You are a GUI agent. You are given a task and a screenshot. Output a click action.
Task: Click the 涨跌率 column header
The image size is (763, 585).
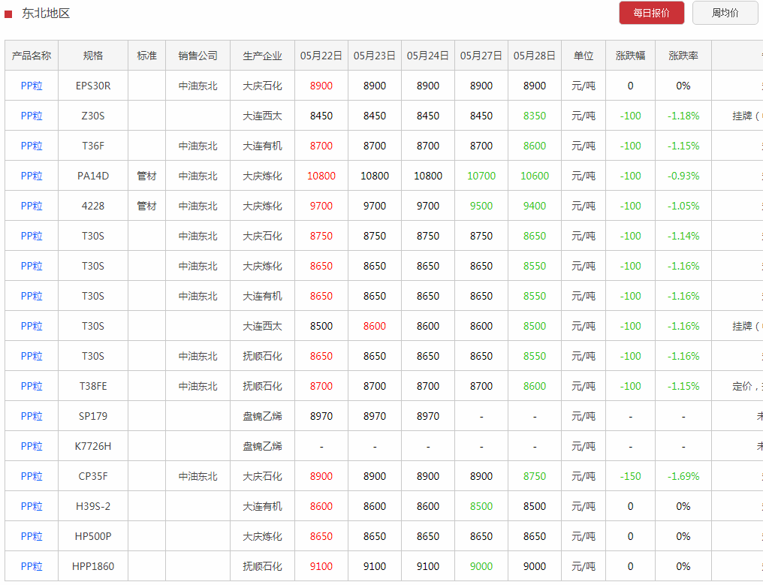[x=683, y=56]
